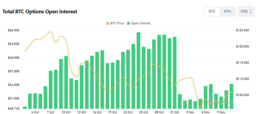Click the smallest bar at the far left

click(x=25, y=107)
